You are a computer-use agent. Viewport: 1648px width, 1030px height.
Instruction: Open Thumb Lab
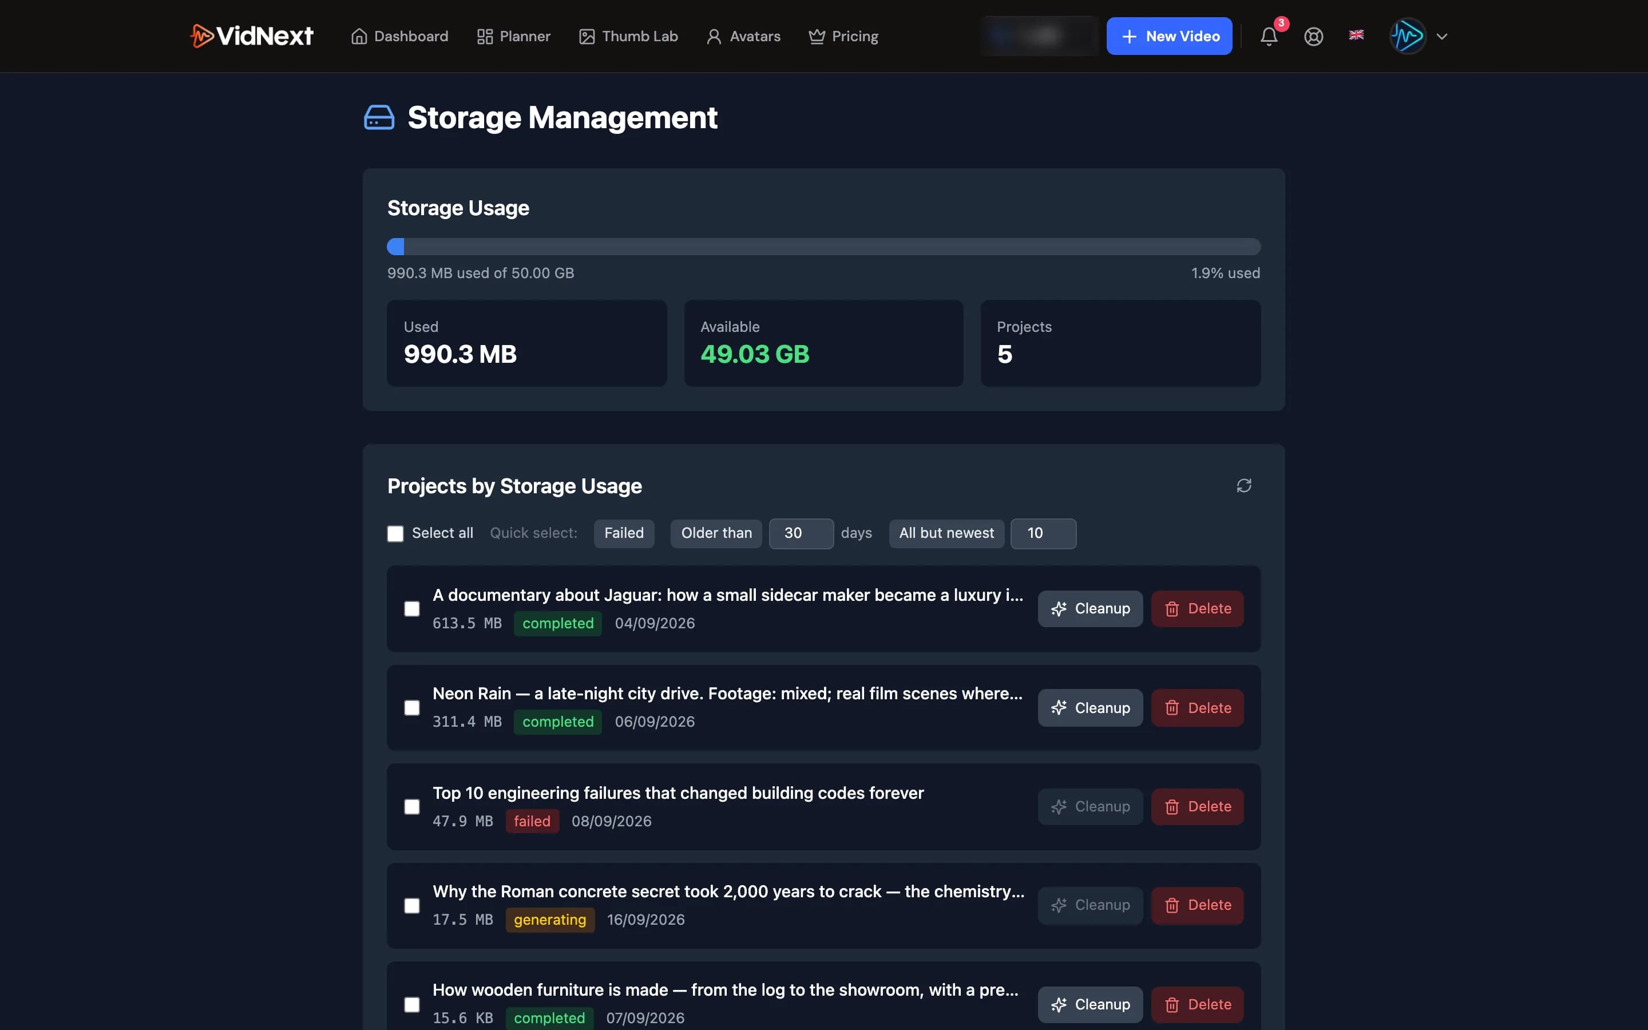click(x=628, y=36)
